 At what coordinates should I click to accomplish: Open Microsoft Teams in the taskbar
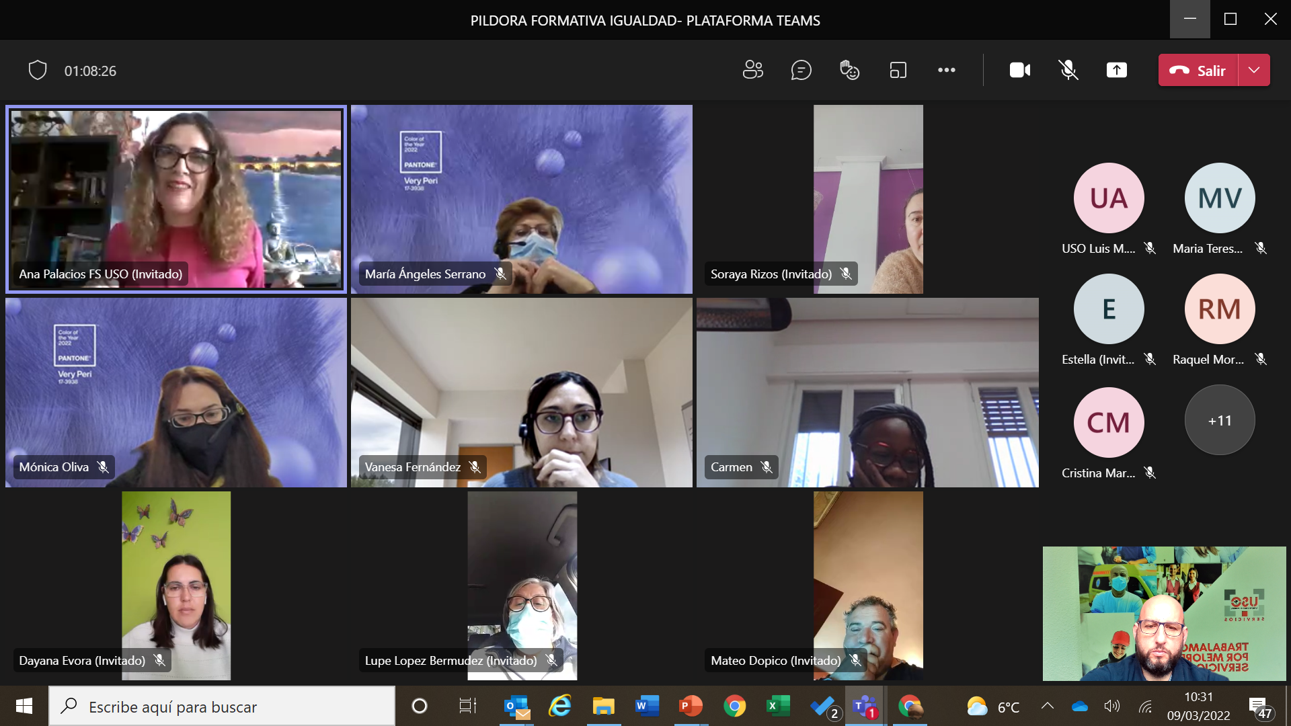(864, 707)
